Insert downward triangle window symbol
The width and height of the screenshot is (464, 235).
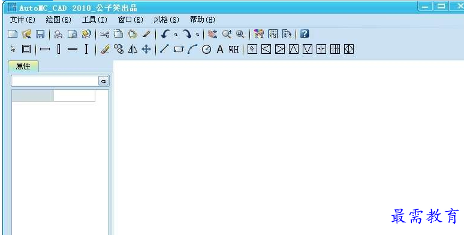(x=308, y=49)
